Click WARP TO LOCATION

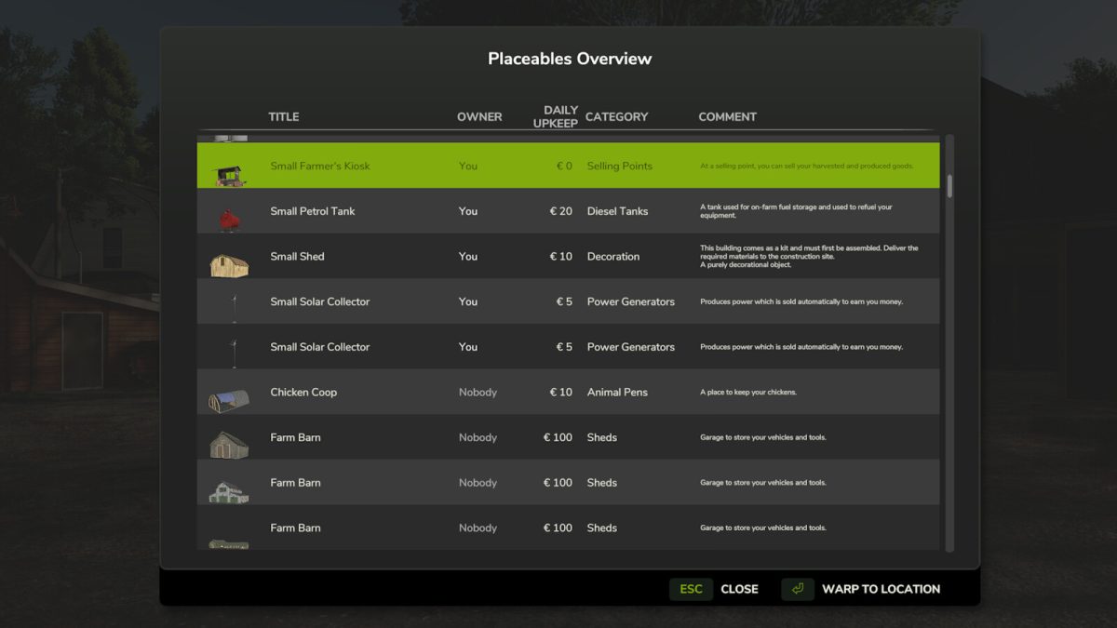click(881, 589)
